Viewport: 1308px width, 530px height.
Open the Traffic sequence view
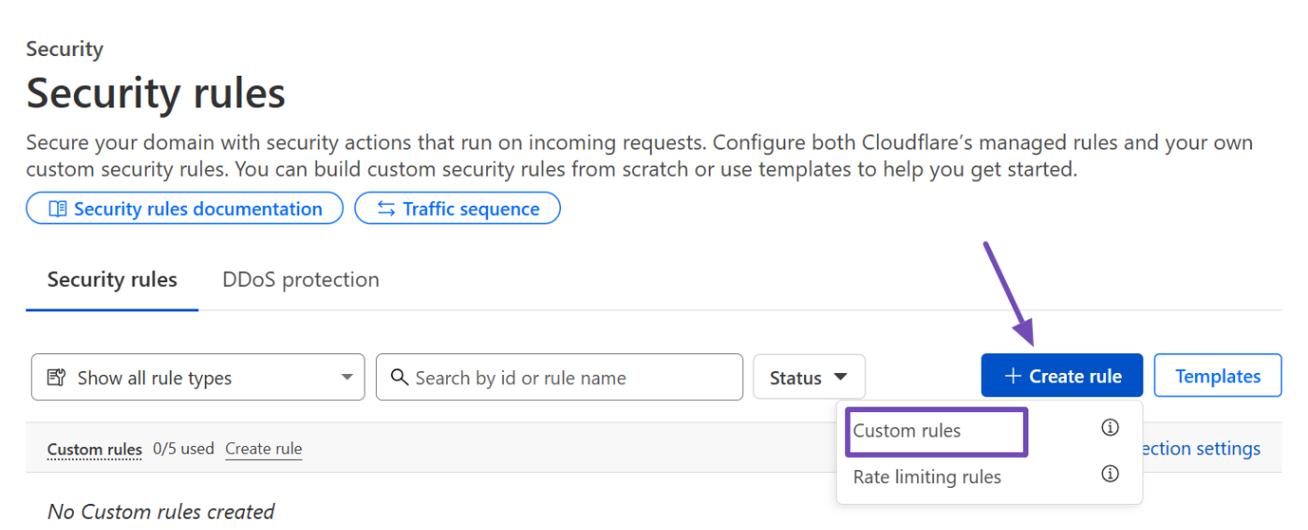[x=457, y=208]
